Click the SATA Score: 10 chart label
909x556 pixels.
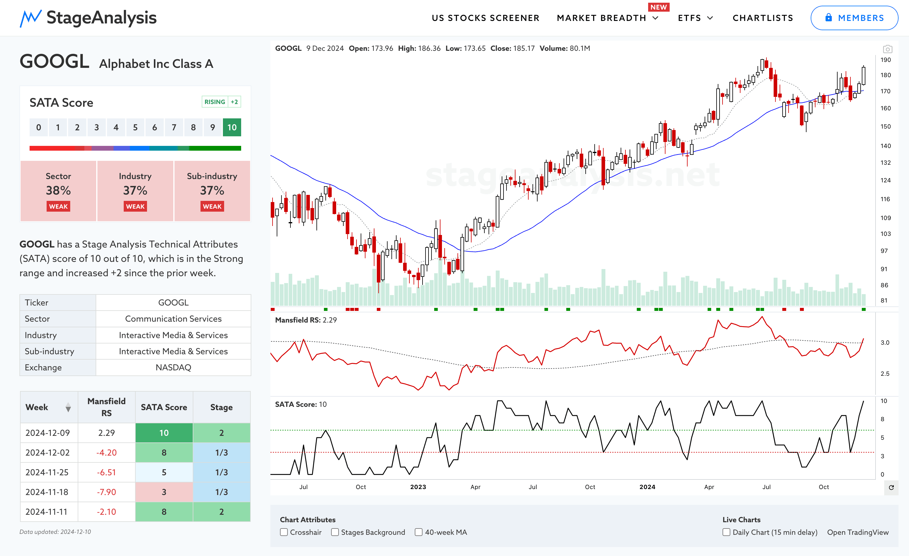click(301, 404)
